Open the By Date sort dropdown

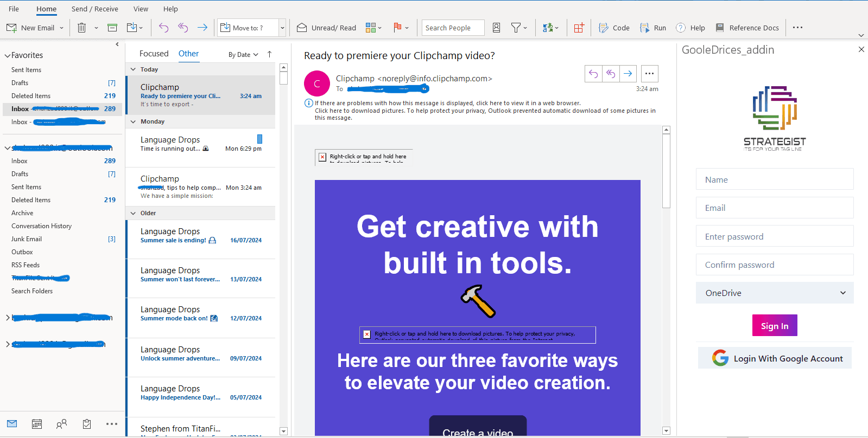point(243,55)
